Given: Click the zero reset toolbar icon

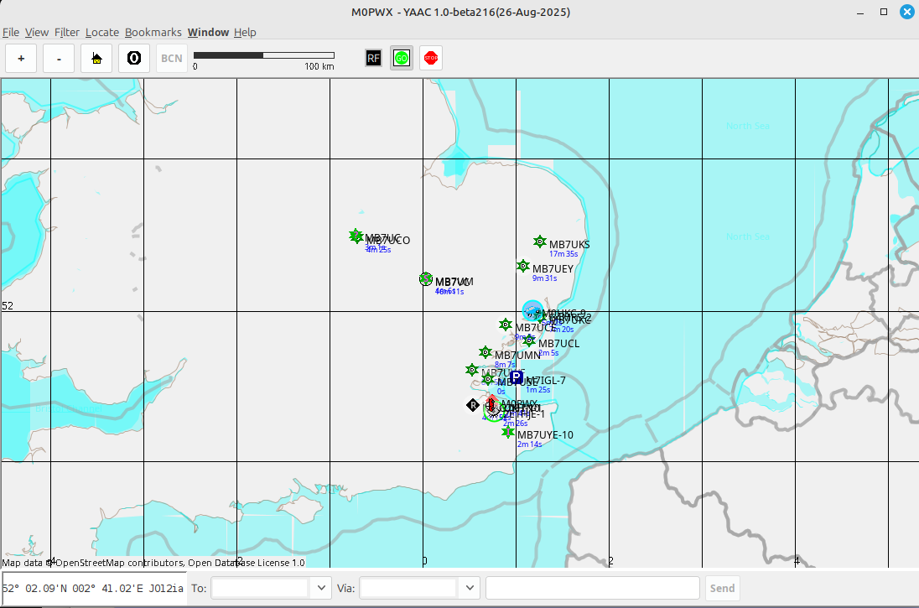Looking at the screenshot, I should coord(133,59).
